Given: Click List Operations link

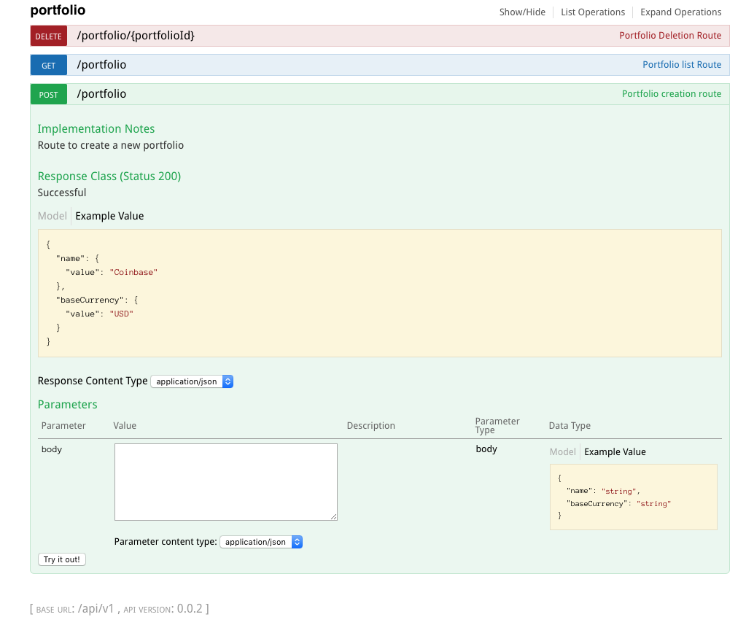Looking at the screenshot, I should point(592,12).
